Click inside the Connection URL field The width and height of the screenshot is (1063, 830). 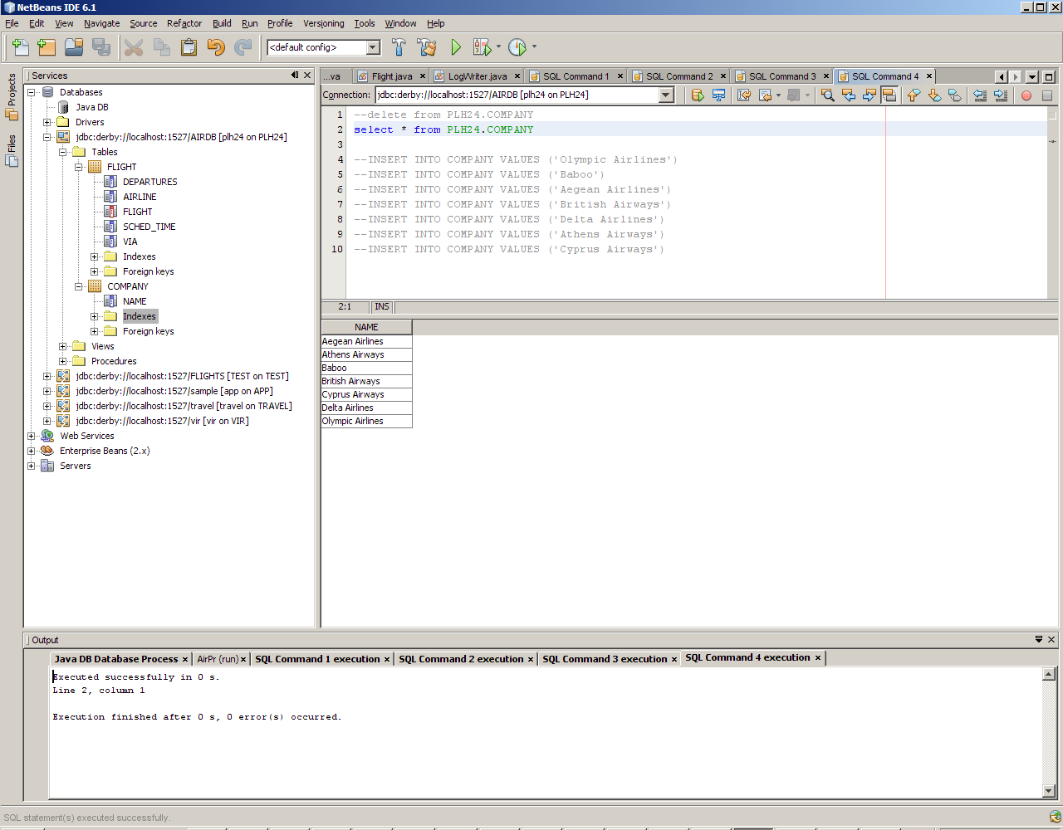(x=517, y=95)
